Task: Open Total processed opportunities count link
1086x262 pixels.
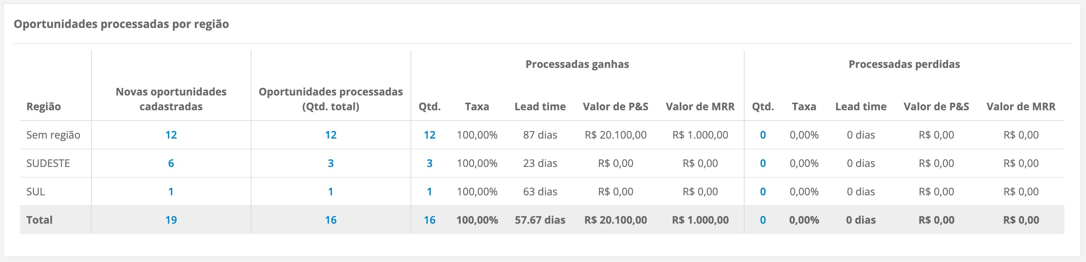Action: (331, 220)
